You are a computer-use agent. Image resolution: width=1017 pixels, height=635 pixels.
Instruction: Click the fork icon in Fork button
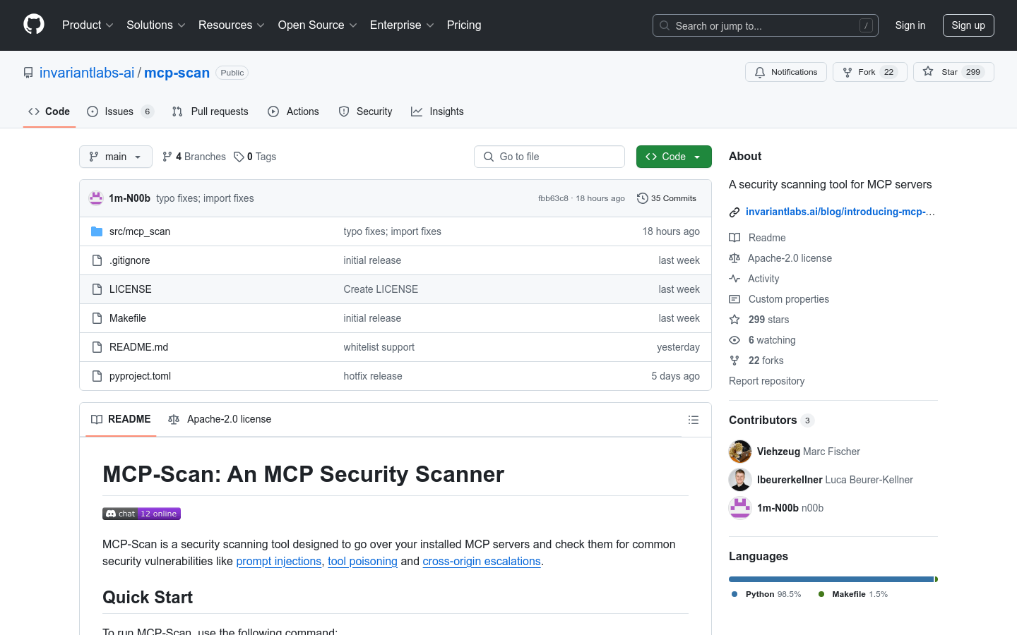[847, 72]
